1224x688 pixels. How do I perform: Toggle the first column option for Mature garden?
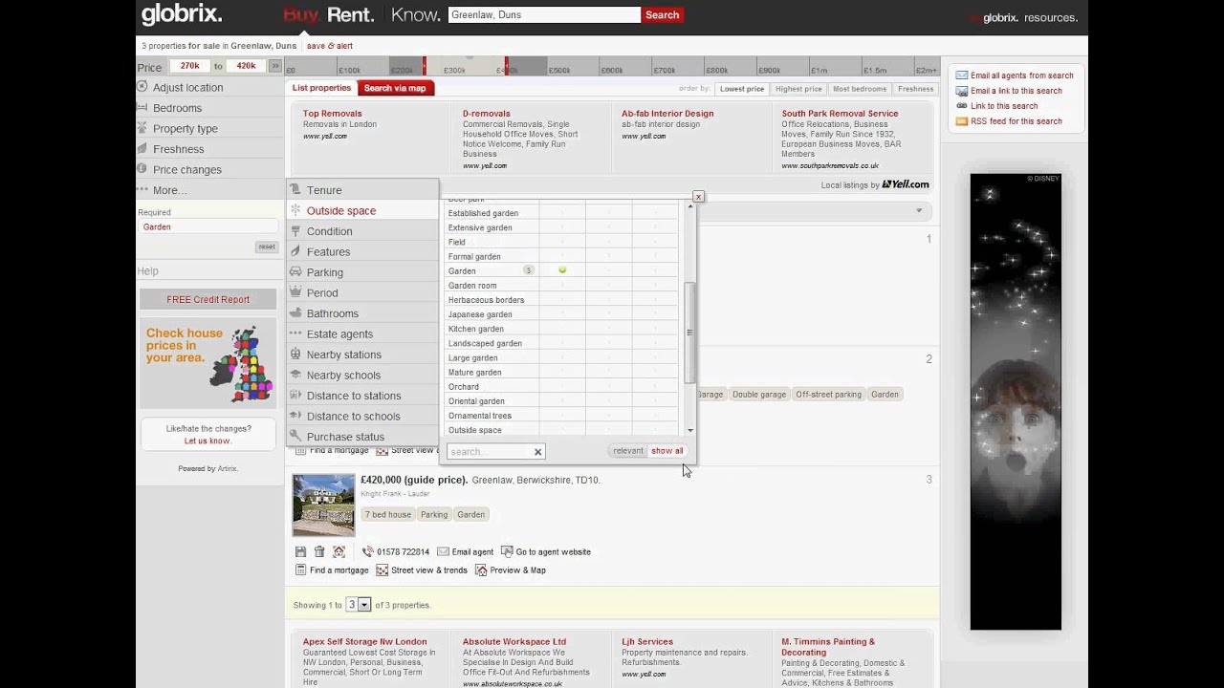point(562,373)
